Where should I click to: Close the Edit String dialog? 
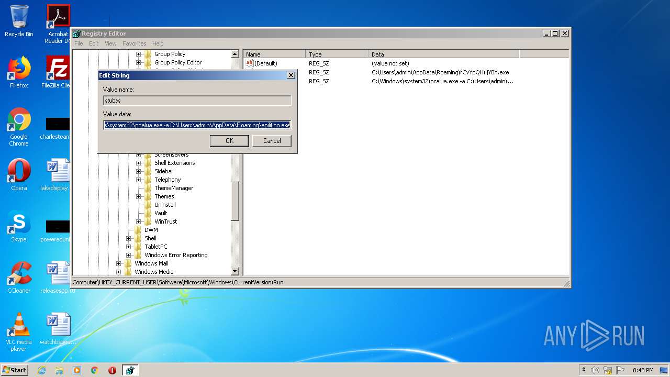tap(291, 75)
